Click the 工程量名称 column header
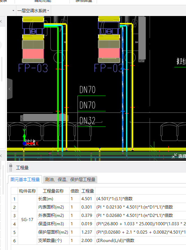 (x=53, y=191)
